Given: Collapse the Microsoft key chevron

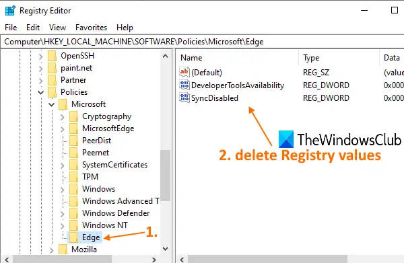Looking at the screenshot, I should pos(52,104).
